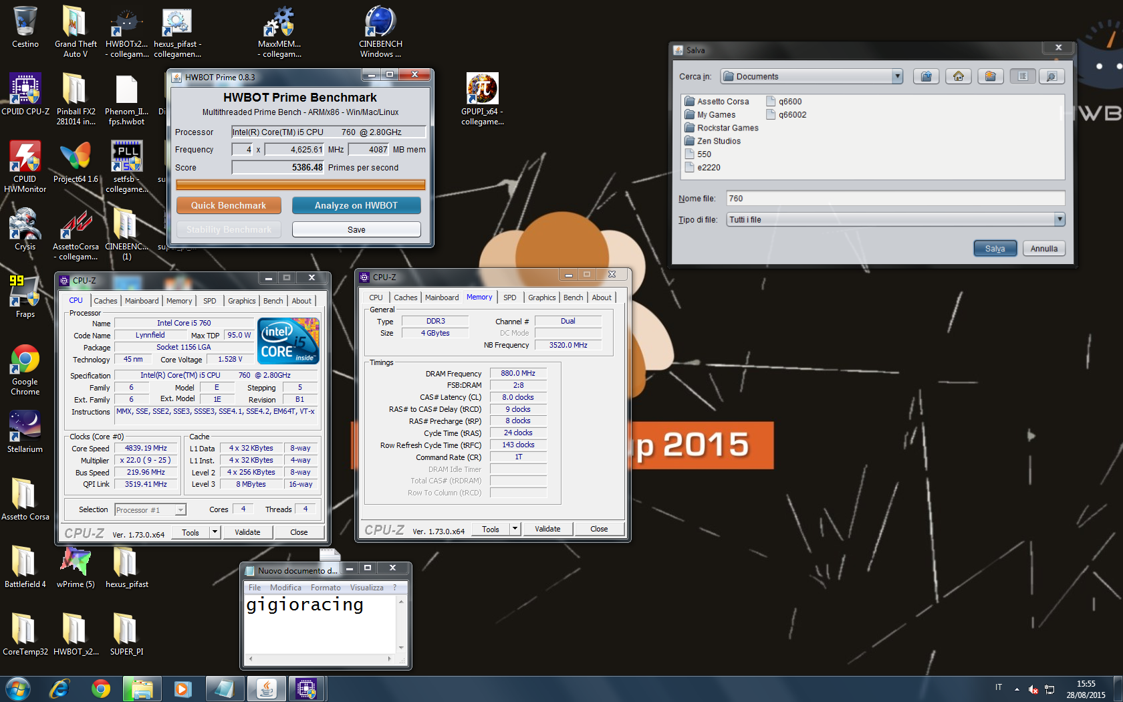Open Stellarium from the desktop
This screenshot has height=702, width=1123.
coord(25,432)
